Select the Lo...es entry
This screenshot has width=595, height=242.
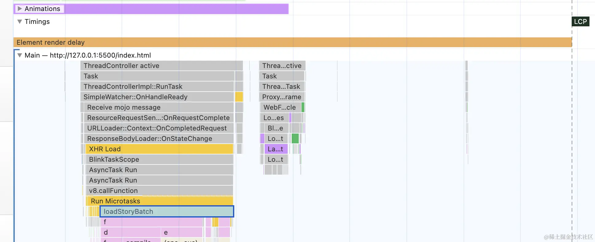point(274,118)
